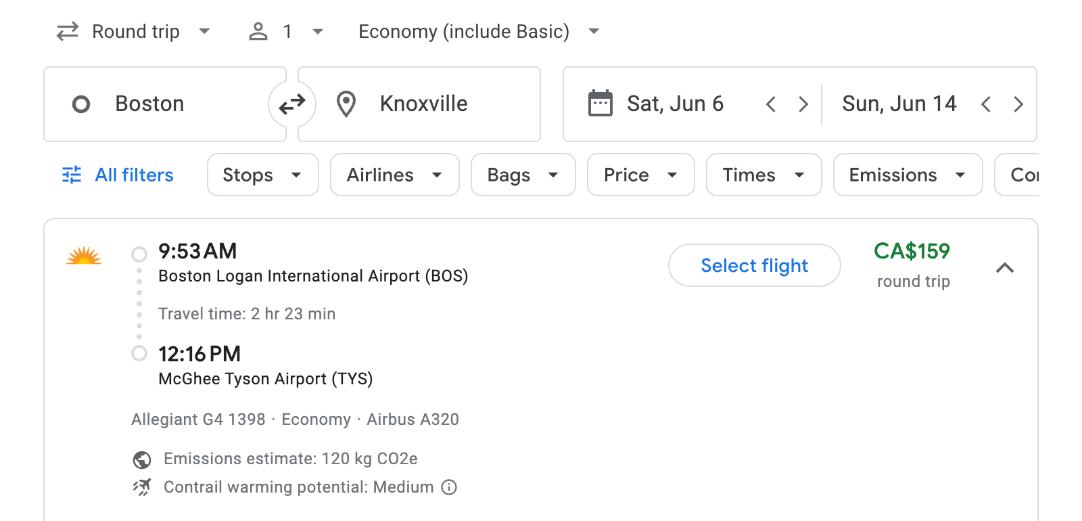Open the Economy cabin class dropdown
Viewport: 1082px width, 521px height.
point(477,31)
